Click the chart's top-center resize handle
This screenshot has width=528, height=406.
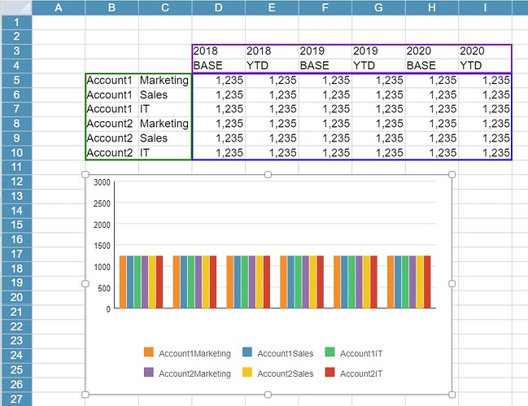268,174
